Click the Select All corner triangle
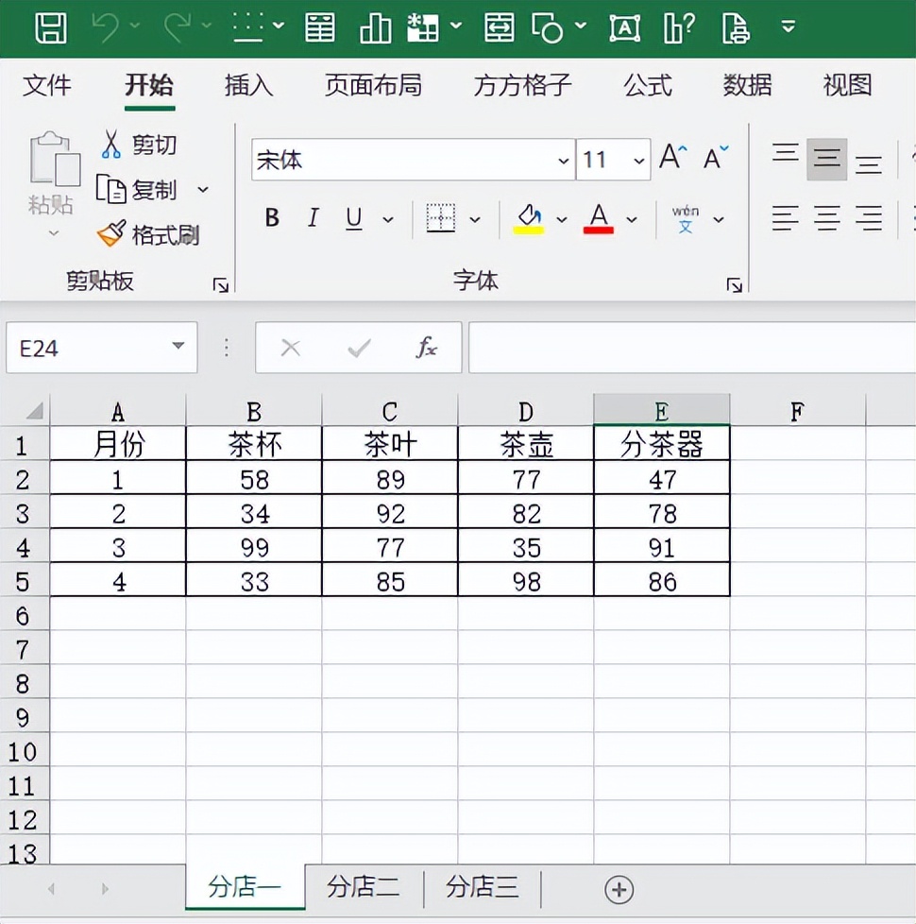This screenshot has width=916, height=924. pyautogui.click(x=34, y=412)
